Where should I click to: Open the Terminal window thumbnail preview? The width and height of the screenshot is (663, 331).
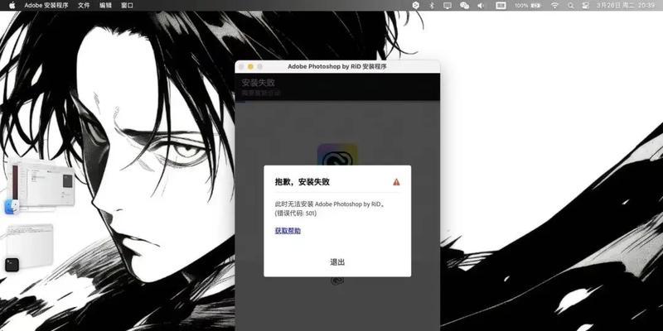(x=31, y=246)
